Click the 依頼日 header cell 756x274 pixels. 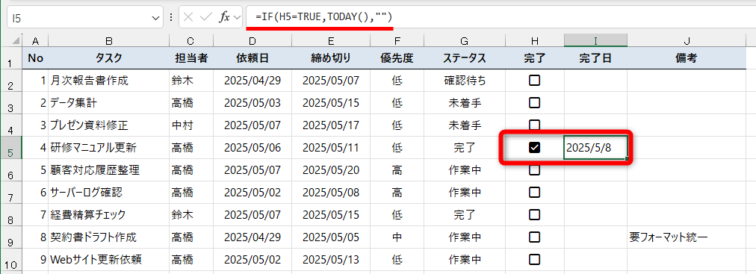(x=252, y=58)
